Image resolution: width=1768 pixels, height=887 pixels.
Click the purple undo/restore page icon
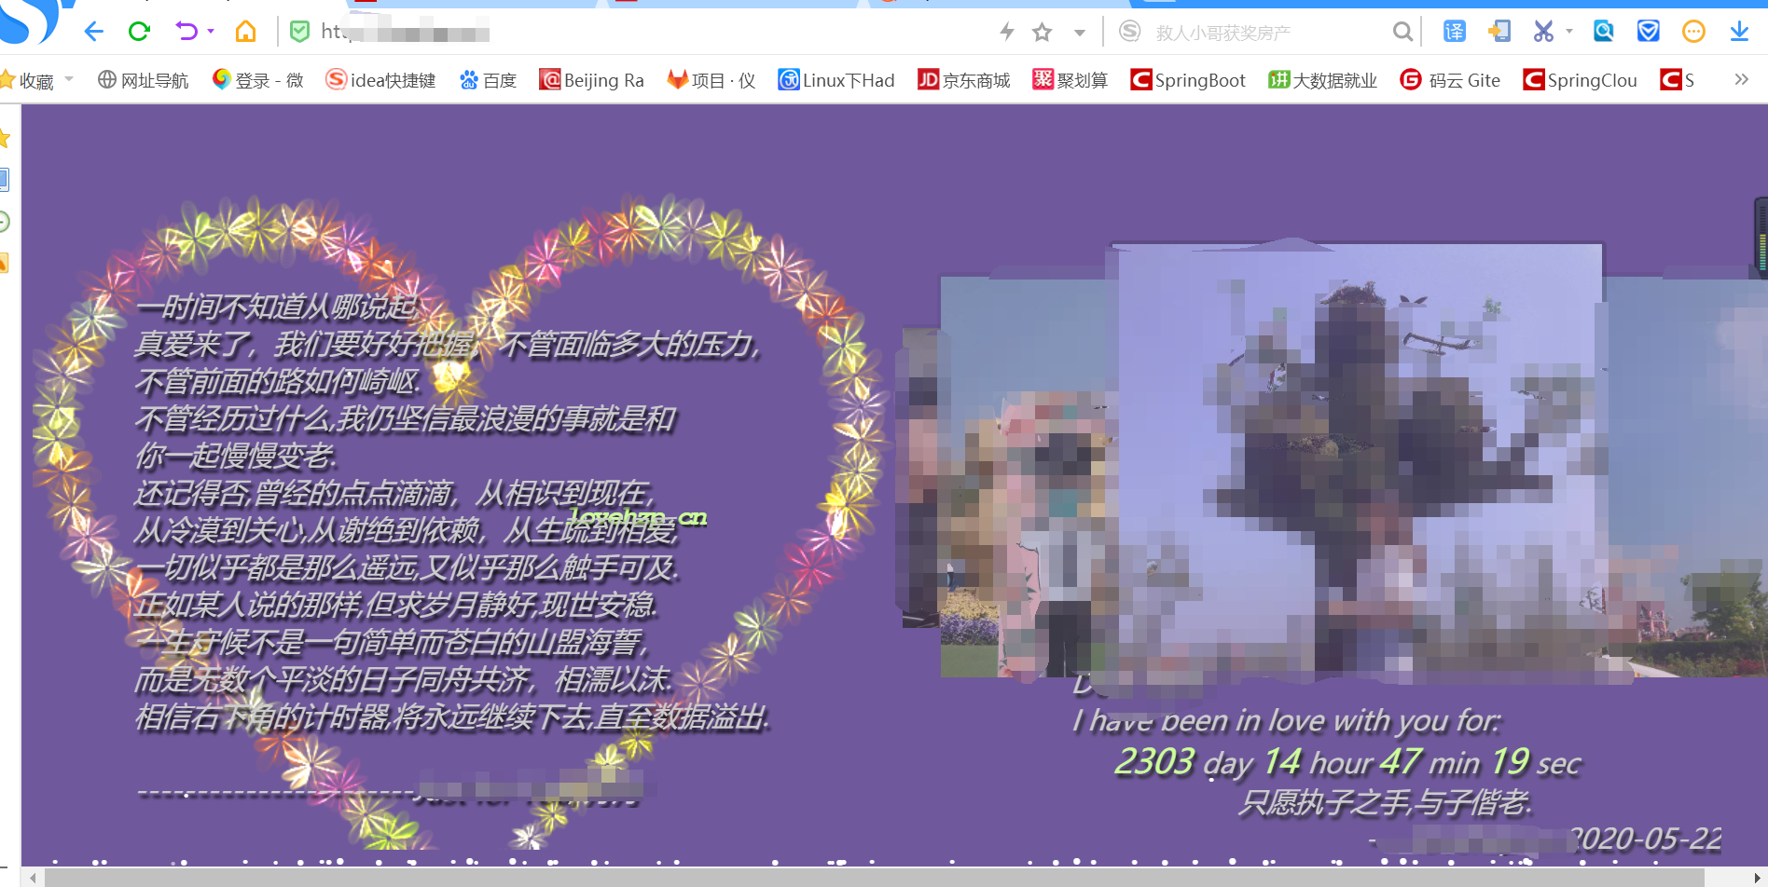[x=186, y=32]
